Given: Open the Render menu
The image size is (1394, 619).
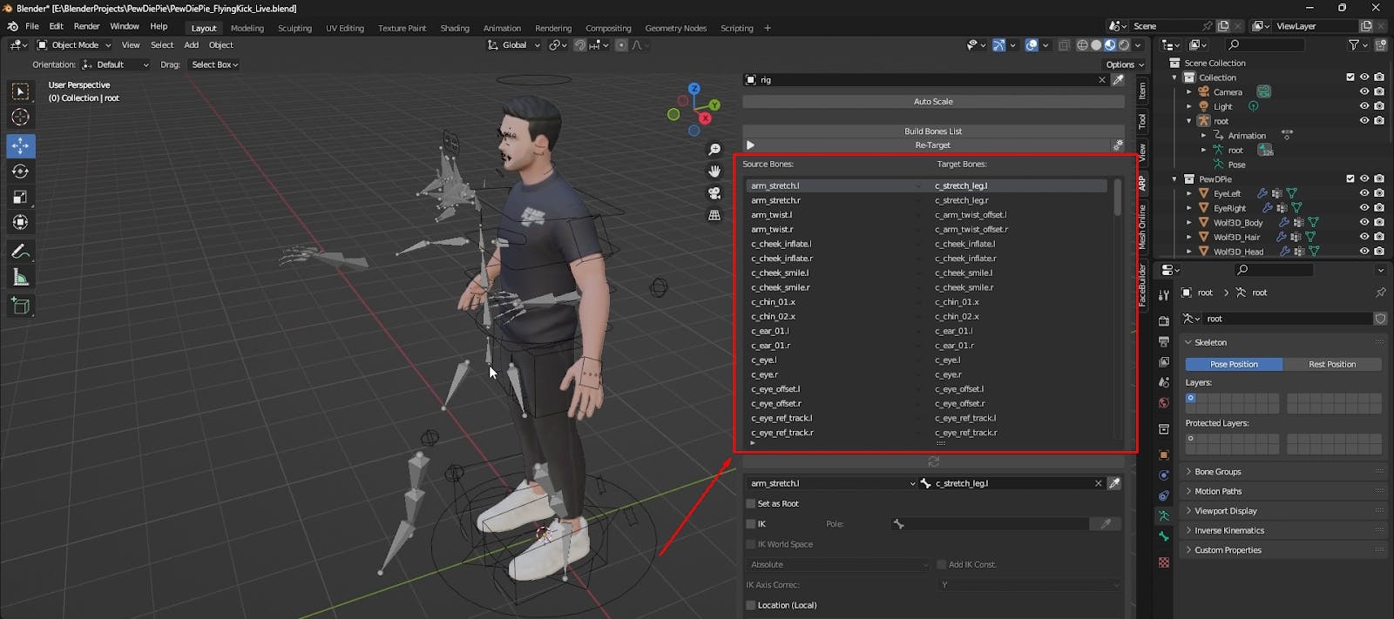Looking at the screenshot, I should point(86,26).
